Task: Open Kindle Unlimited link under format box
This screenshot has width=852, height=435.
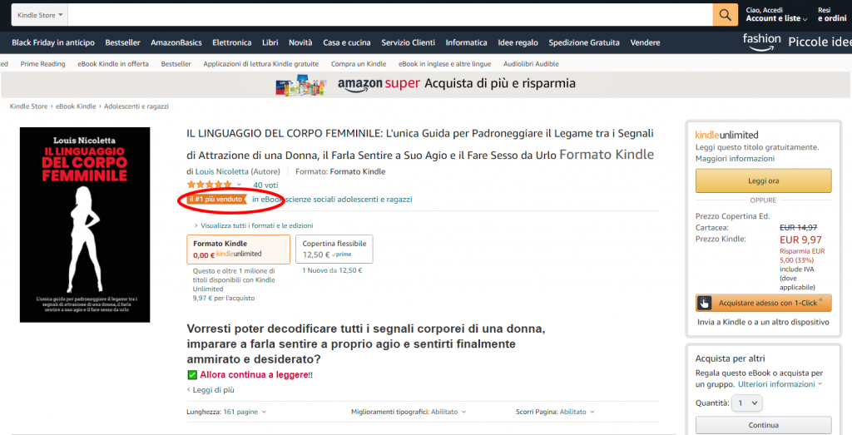Action: (x=234, y=284)
